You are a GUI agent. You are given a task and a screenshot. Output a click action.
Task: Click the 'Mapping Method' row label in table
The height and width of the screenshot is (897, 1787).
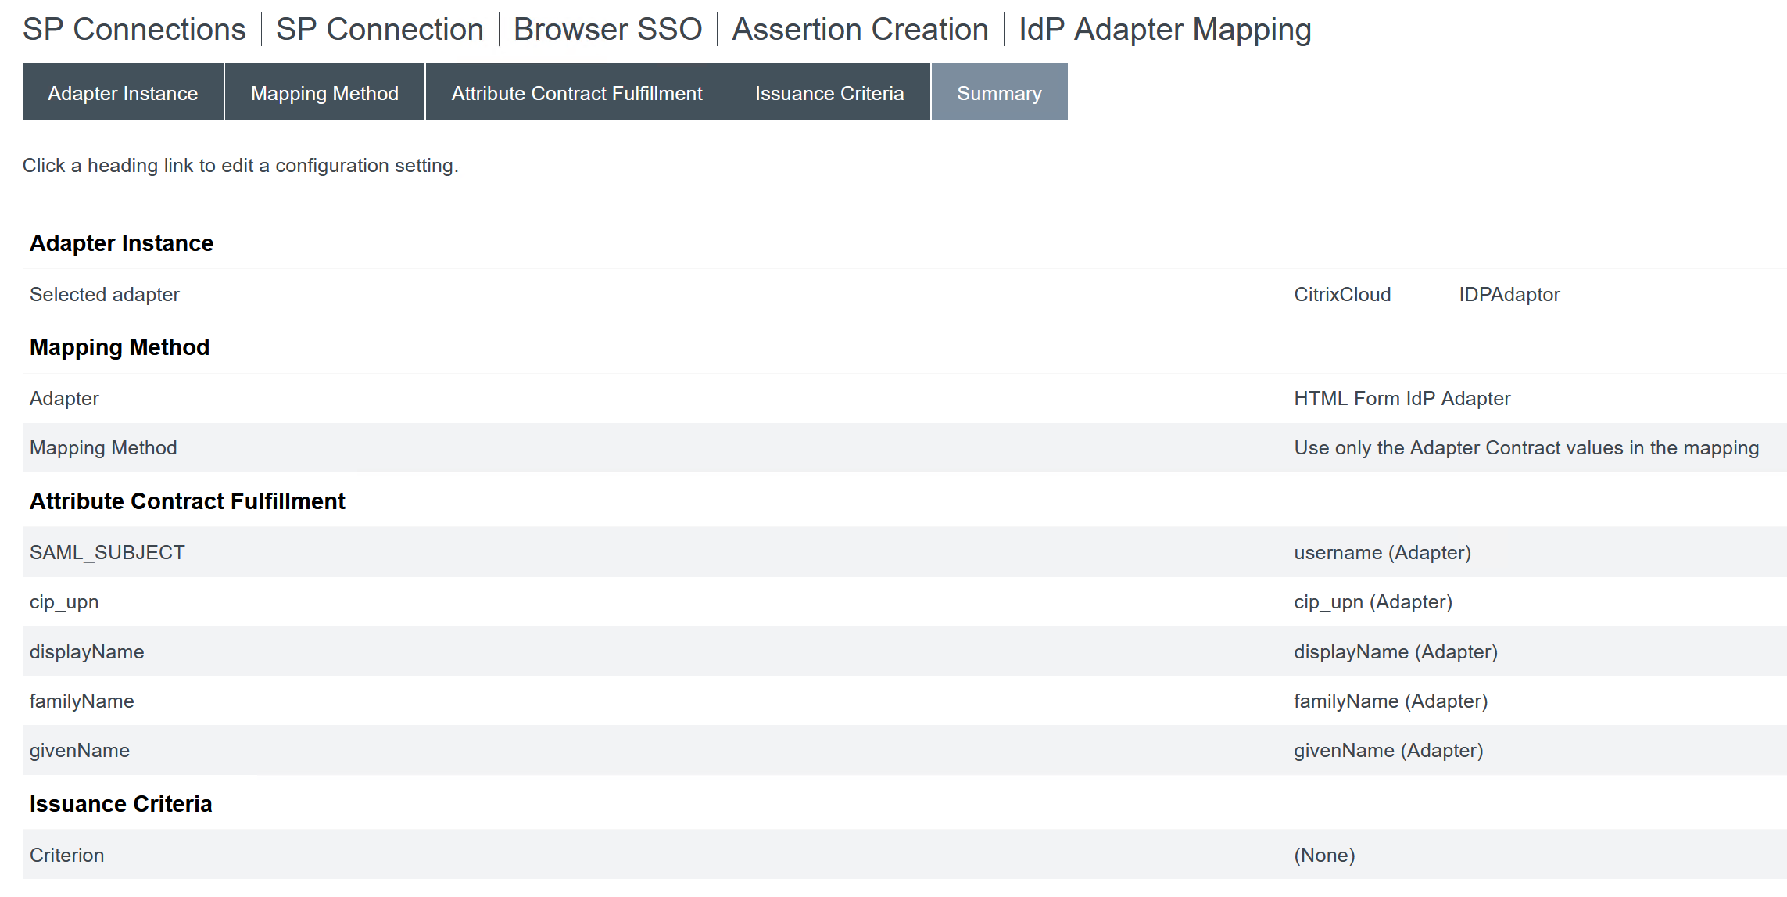tap(104, 448)
